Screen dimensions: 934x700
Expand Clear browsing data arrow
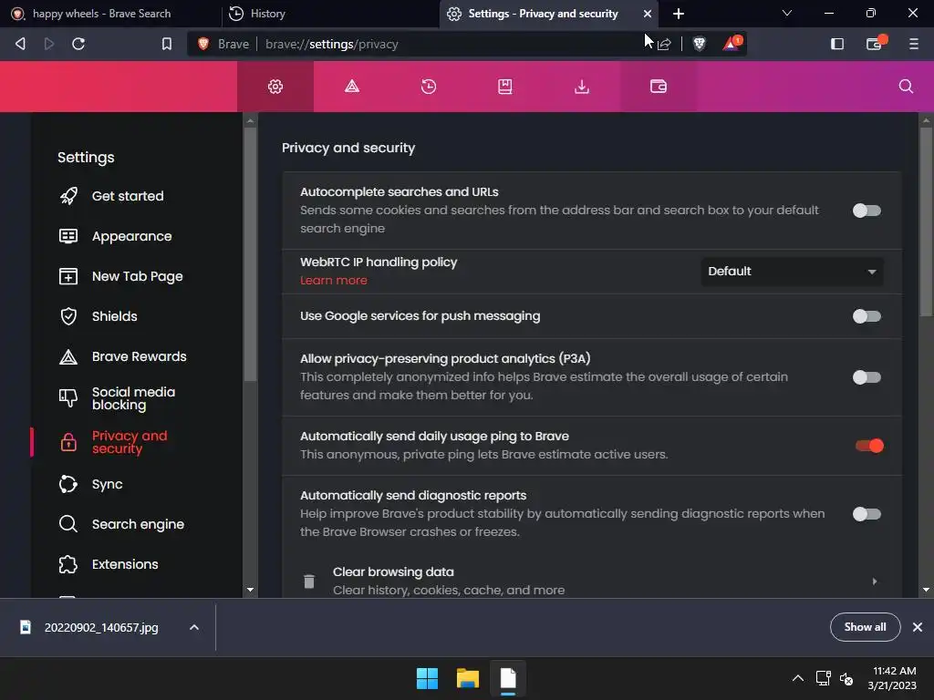875,582
